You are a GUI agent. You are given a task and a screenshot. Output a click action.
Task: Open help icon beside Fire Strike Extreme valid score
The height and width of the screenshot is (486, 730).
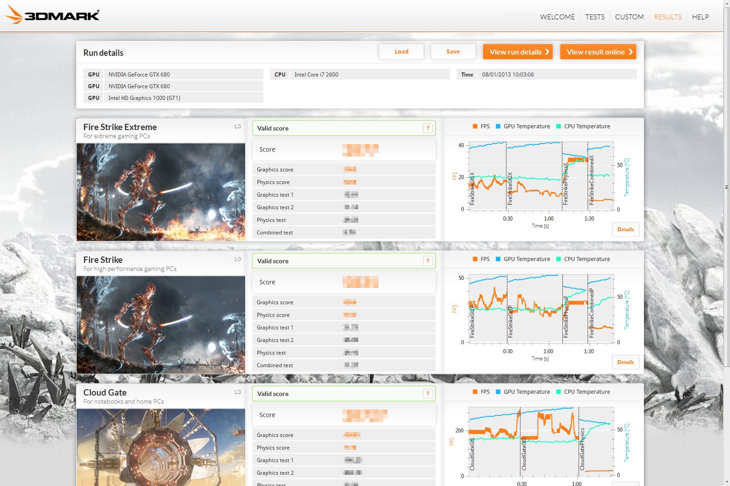tap(428, 128)
